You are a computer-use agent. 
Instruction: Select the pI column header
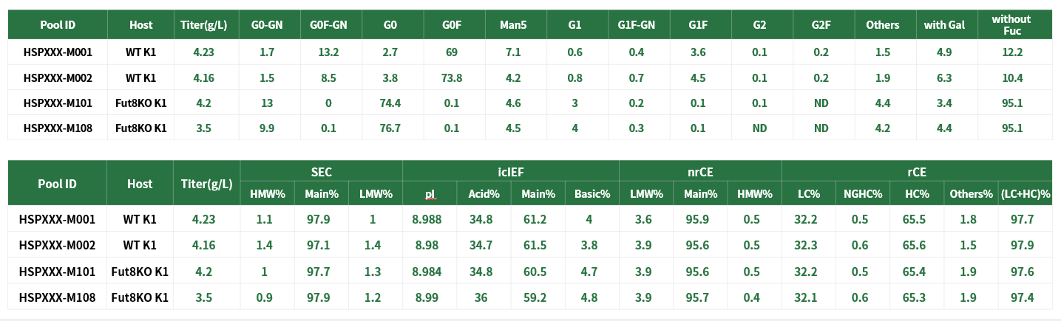[430, 194]
